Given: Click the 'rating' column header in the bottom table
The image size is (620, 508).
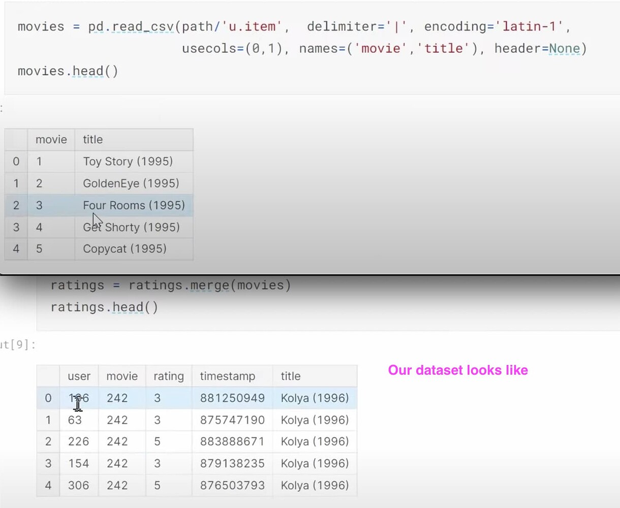Looking at the screenshot, I should (x=169, y=376).
